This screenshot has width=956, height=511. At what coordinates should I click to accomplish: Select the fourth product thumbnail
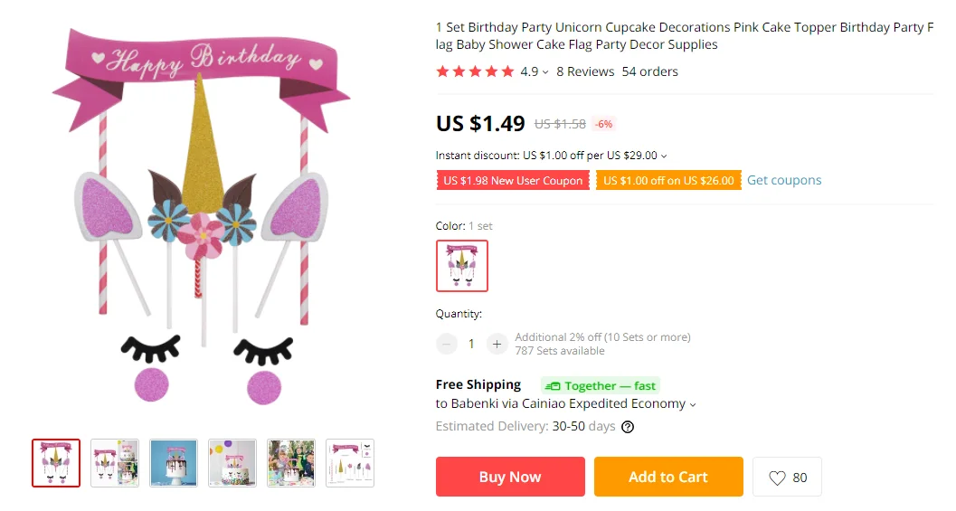232,463
